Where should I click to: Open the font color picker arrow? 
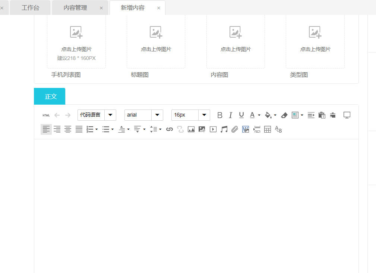pyautogui.click(x=259, y=115)
